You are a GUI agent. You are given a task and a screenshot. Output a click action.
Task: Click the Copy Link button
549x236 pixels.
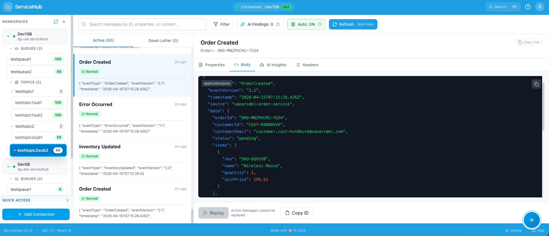click(x=529, y=42)
